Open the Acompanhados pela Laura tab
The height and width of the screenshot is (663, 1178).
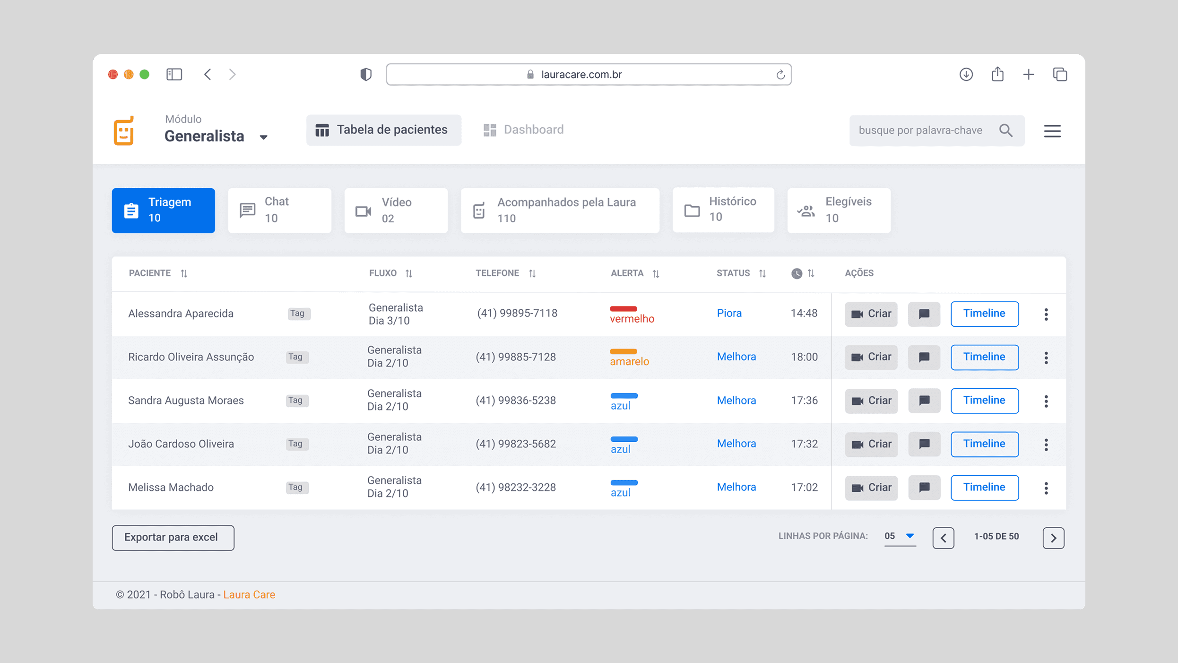click(x=559, y=210)
